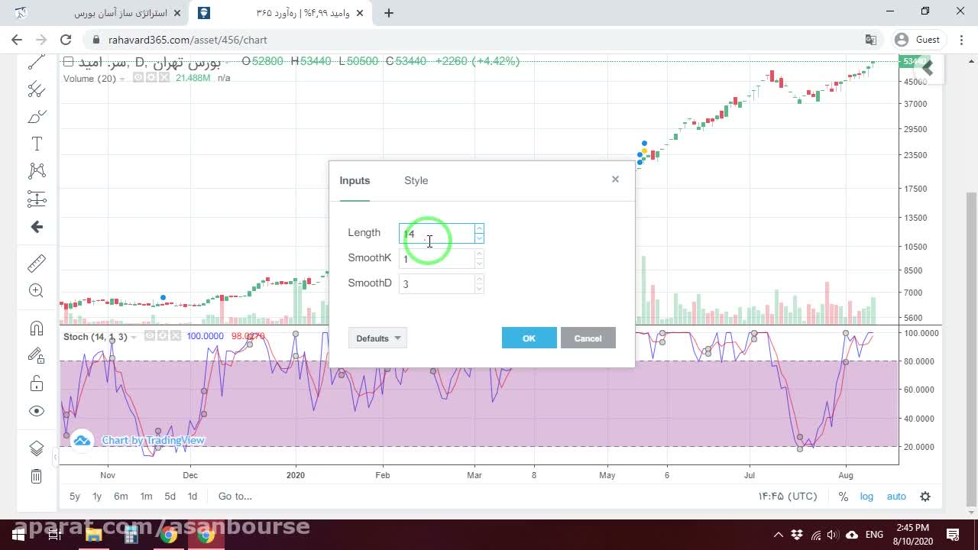Expand the Volume (20) indicator menu
This screenshot has width=978, height=550.
point(122,79)
